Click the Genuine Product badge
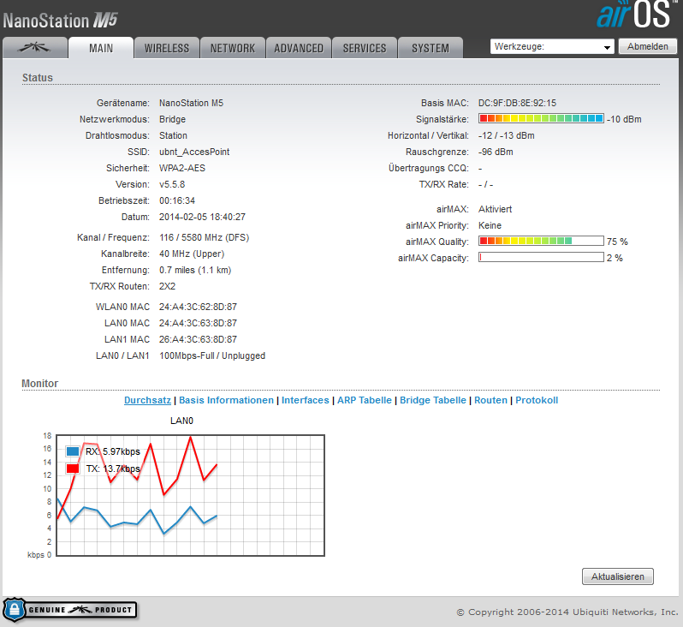Screen dimensions: 683x627 70,610
